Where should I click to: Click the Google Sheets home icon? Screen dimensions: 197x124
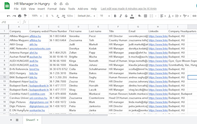pos(7,6)
